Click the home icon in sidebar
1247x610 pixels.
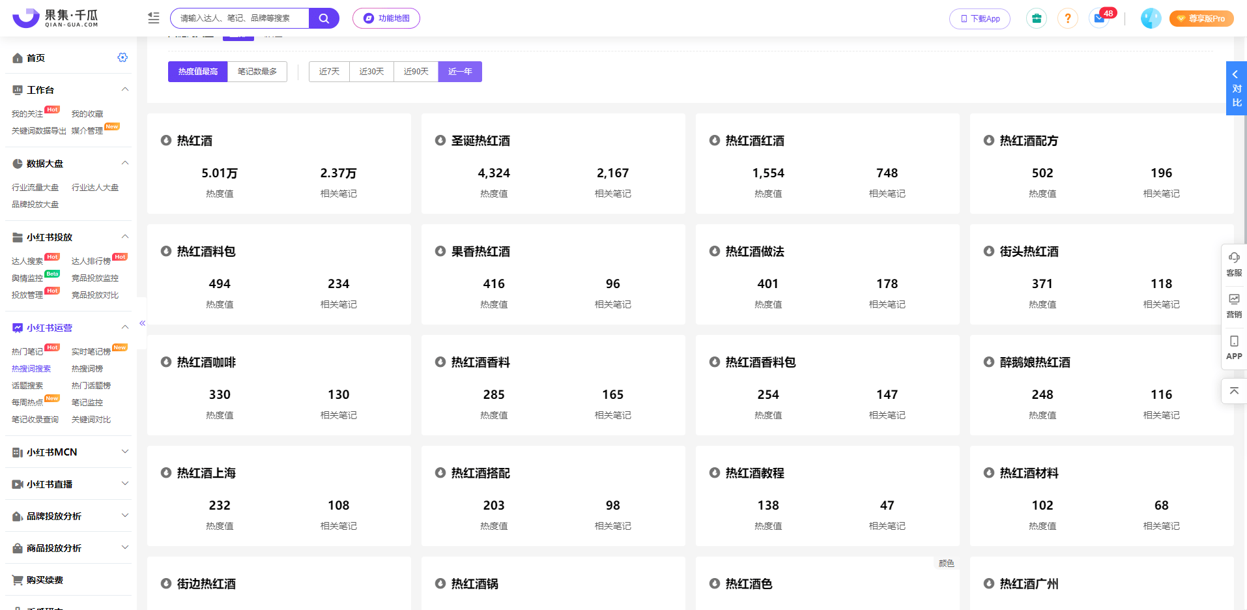[18, 58]
